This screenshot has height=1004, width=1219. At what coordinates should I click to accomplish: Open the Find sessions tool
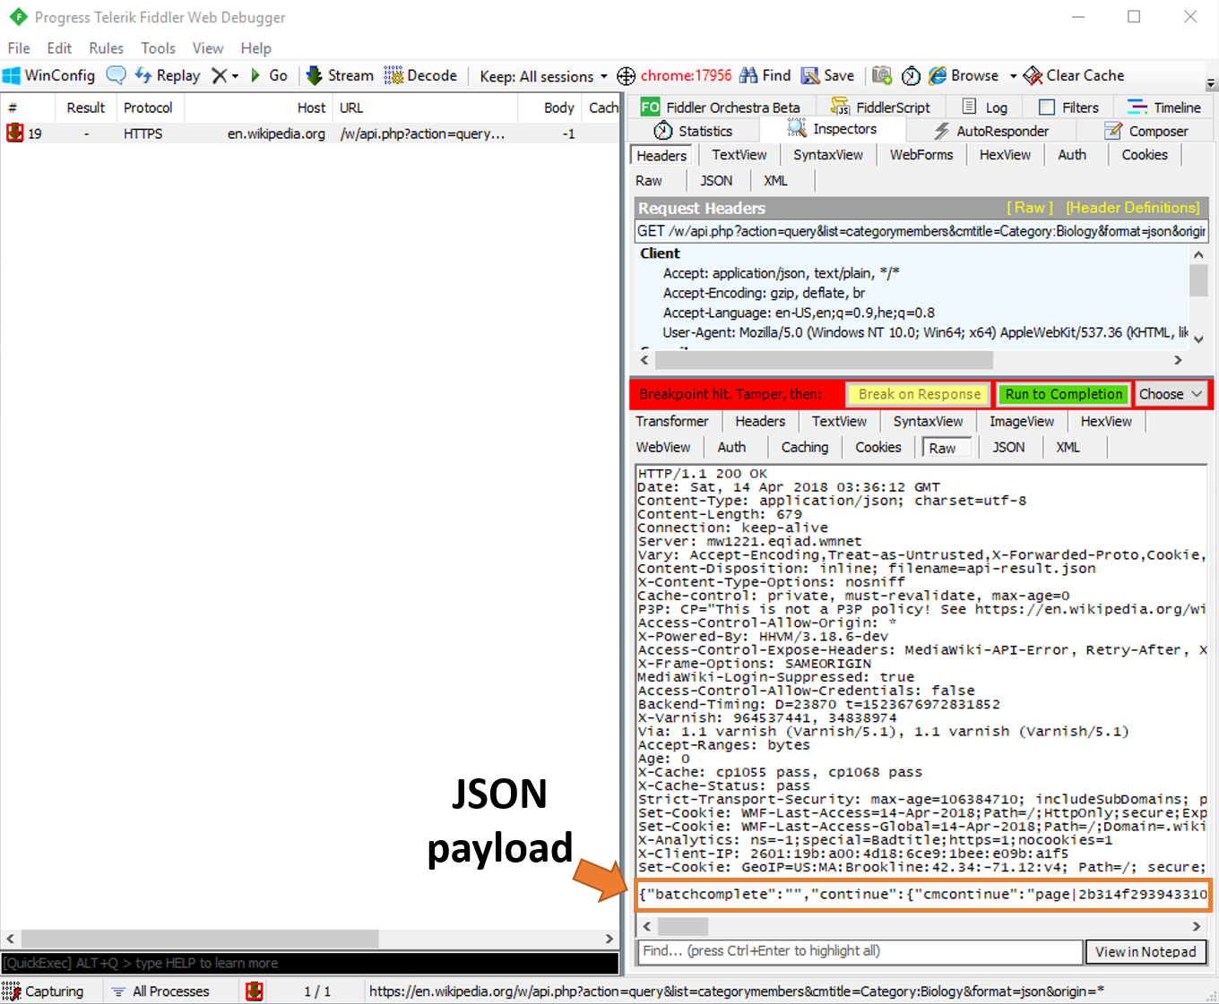(x=765, y=75)
